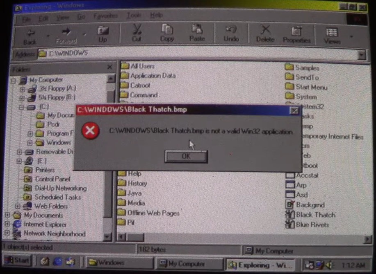
Task: Switch to the Windows taskbar button
Action: 119,263
